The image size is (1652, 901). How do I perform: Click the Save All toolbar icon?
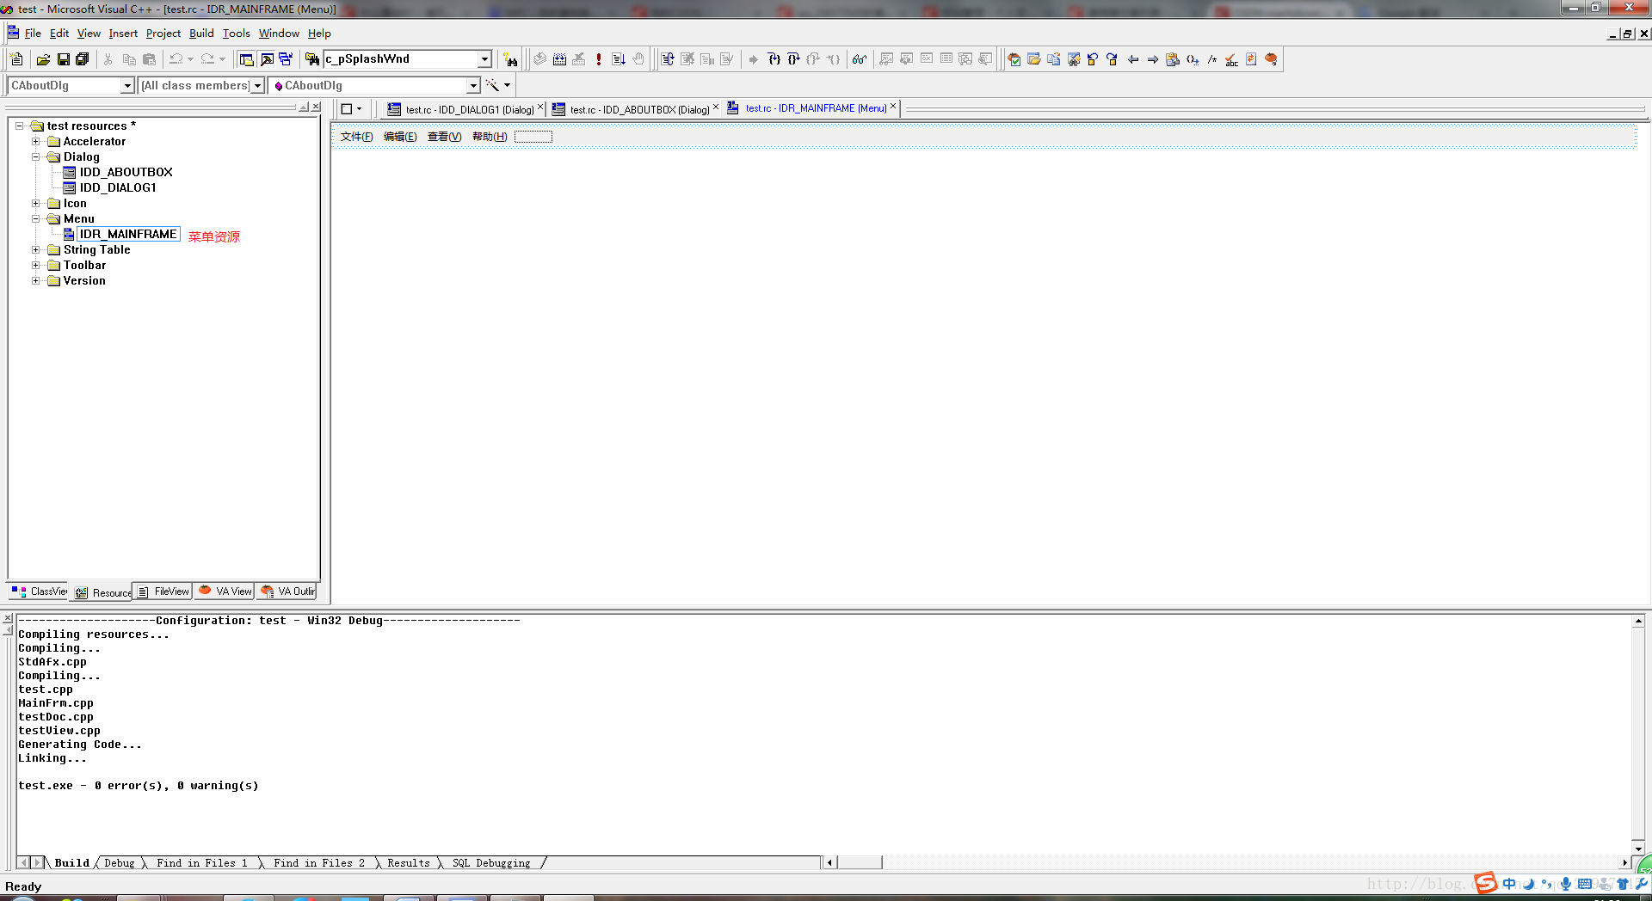coord(83,59)
